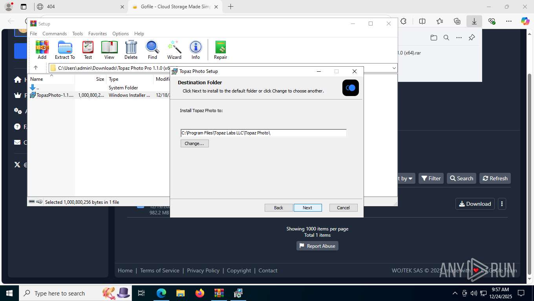Click the Repair archive icon

[x=220, y=50]
